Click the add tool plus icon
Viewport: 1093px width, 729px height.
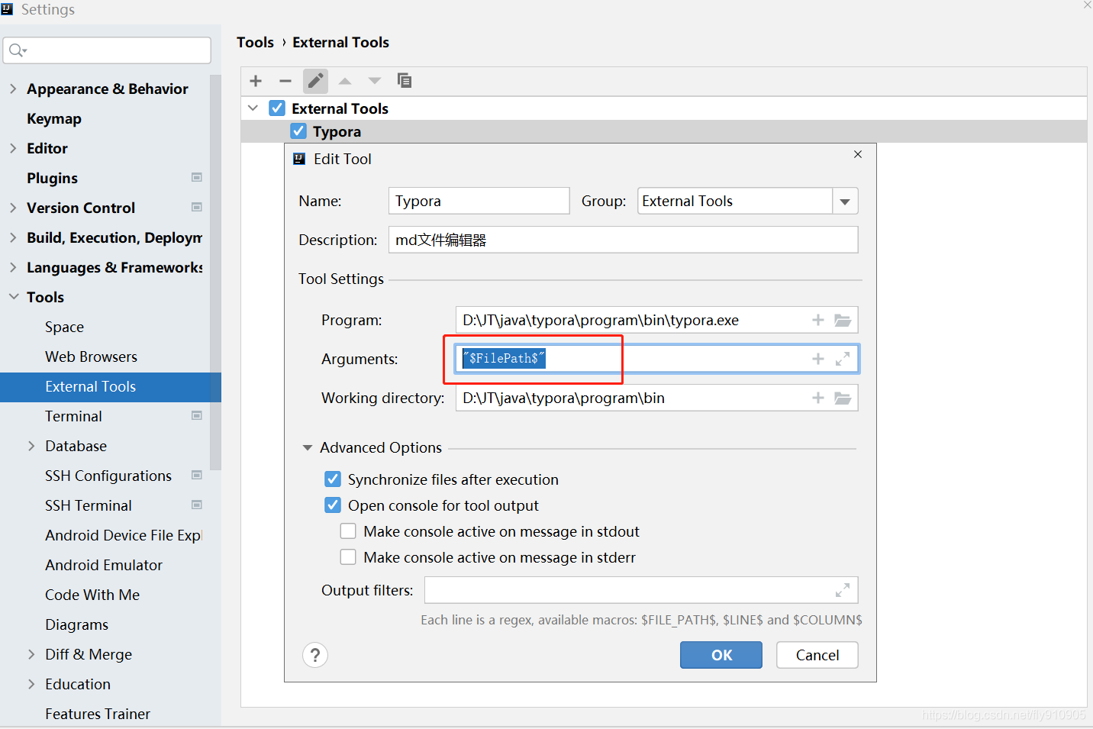pos(256,81)
